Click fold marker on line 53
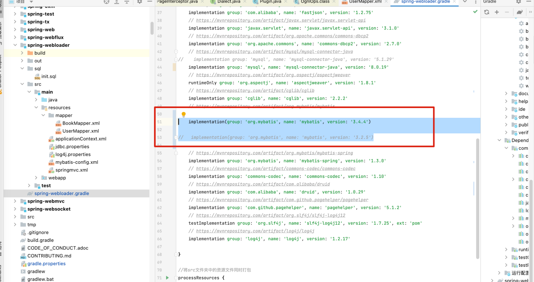This screenshot has height=282, width=534. tap(175, 138)
